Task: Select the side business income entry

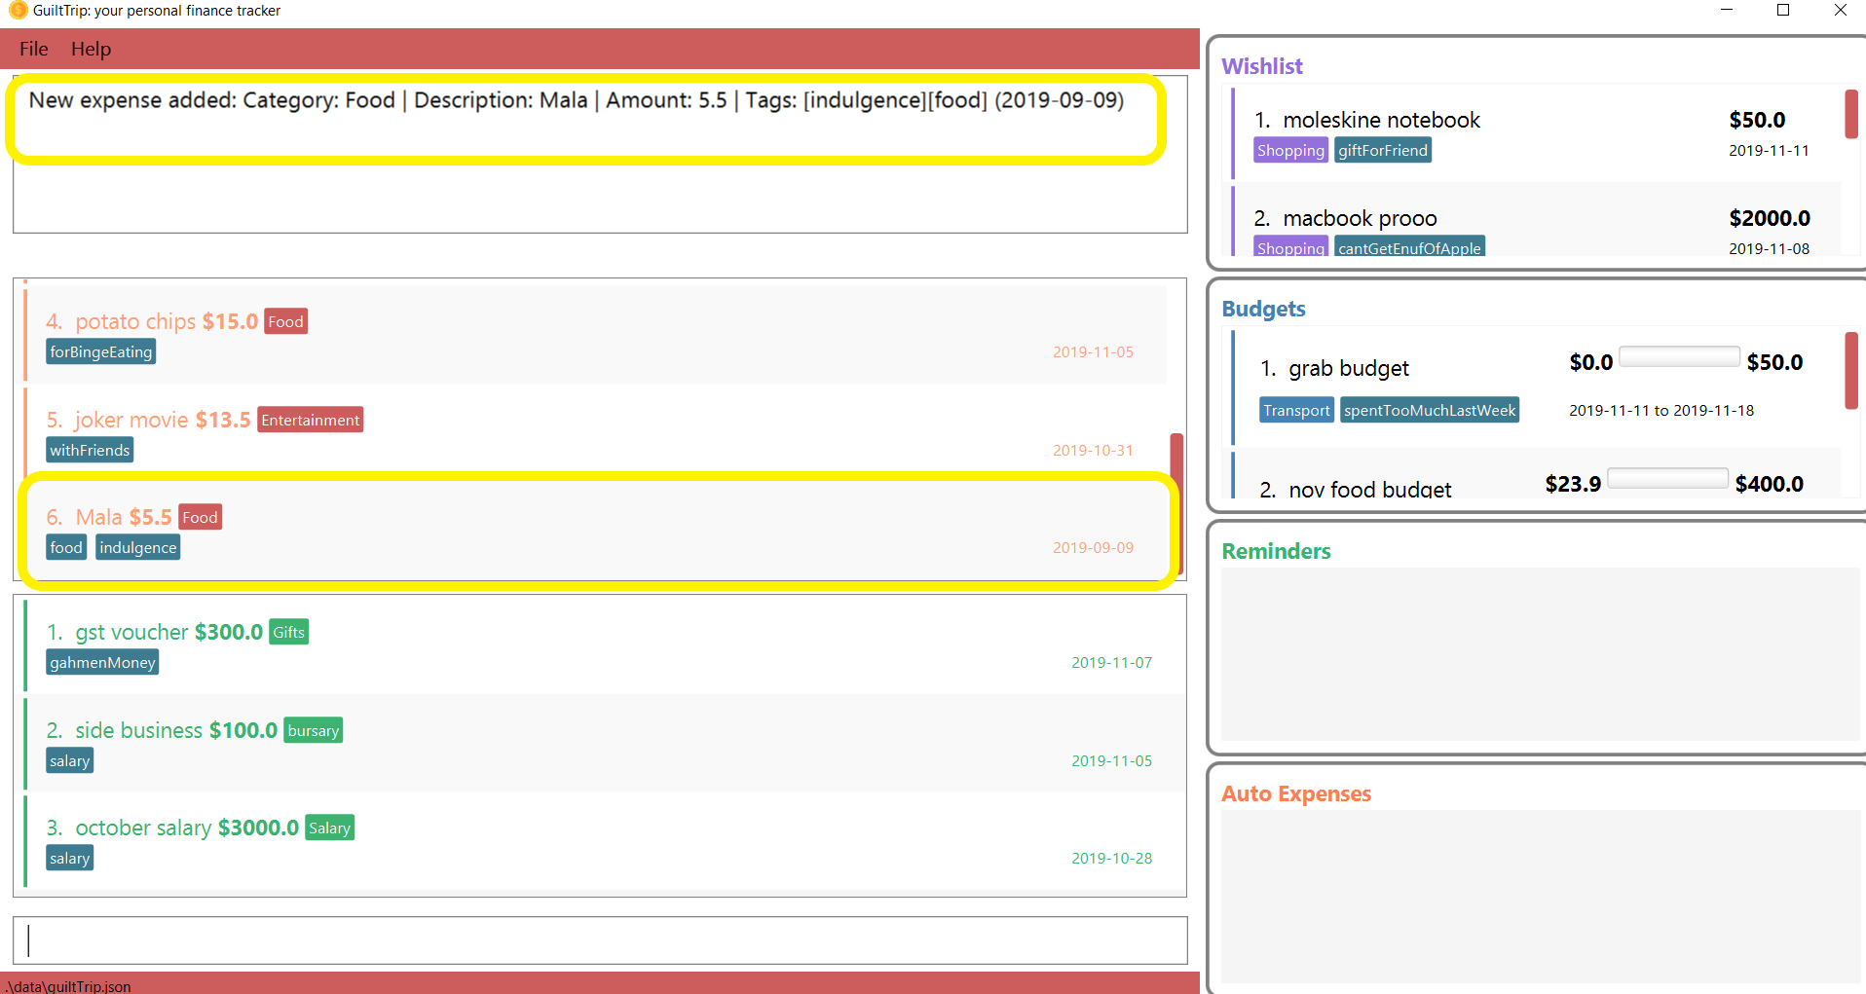Action: coord(604,744)
